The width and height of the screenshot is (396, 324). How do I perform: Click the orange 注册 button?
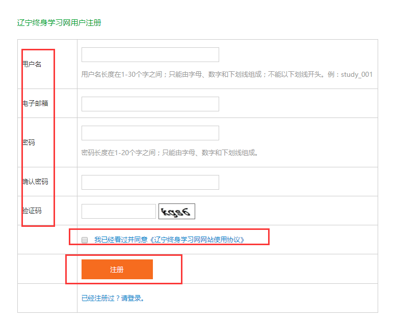(x=117, y=269)
